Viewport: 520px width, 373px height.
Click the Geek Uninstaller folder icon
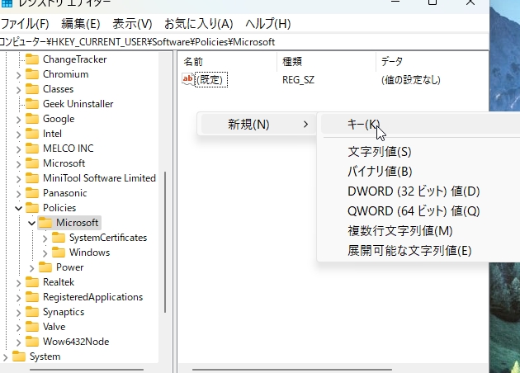click(x=32, y=104)
